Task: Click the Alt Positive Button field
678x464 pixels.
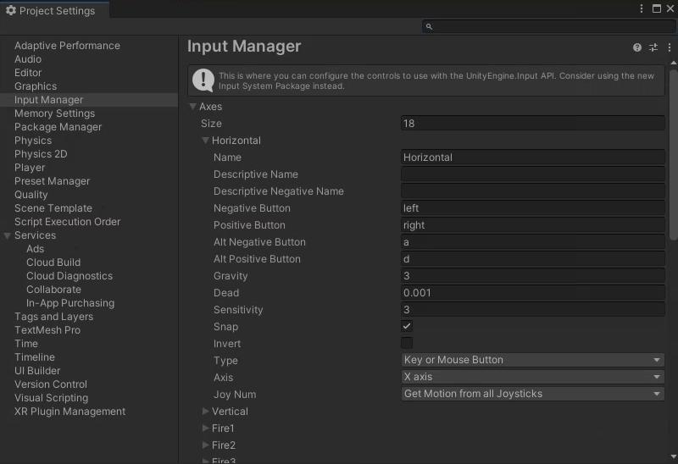Action: pos(533,259)
